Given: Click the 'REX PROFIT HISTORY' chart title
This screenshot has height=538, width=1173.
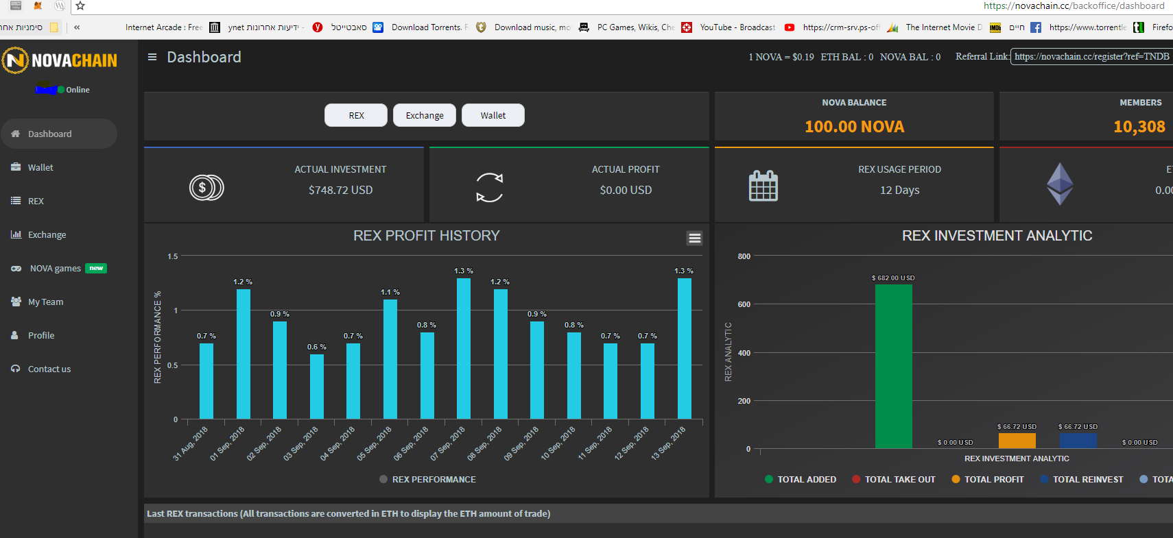Looking at the screenshot, I should (427, 236).
